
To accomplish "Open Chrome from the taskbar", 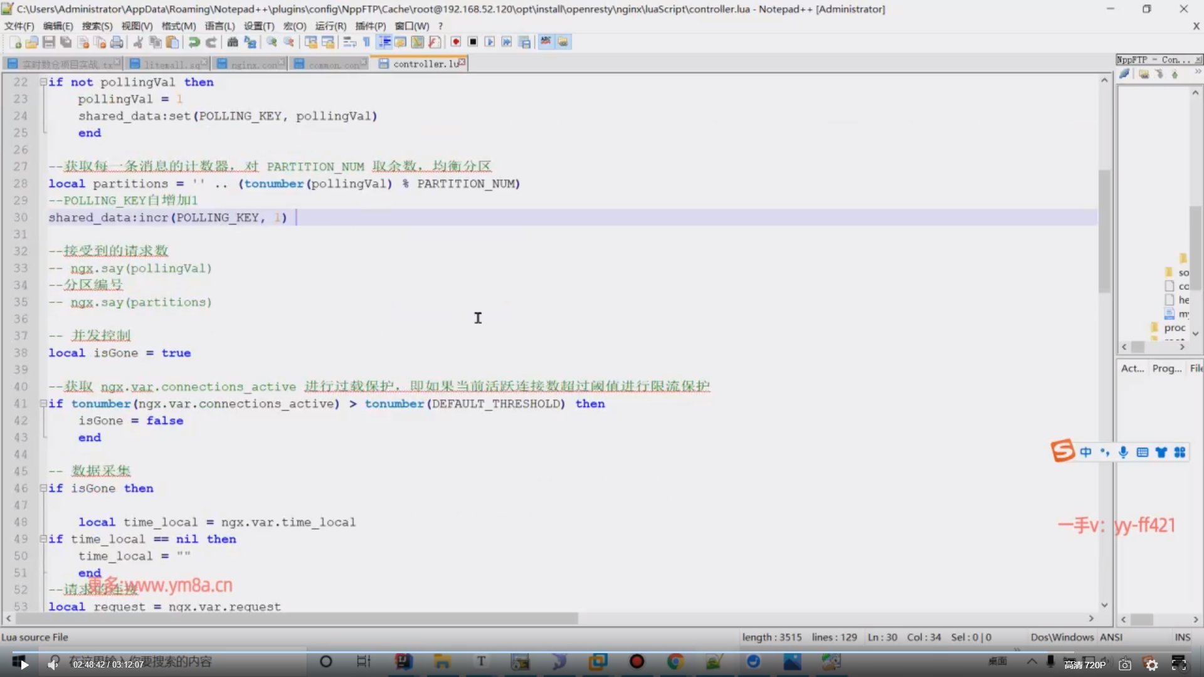I will click(675, 661).
